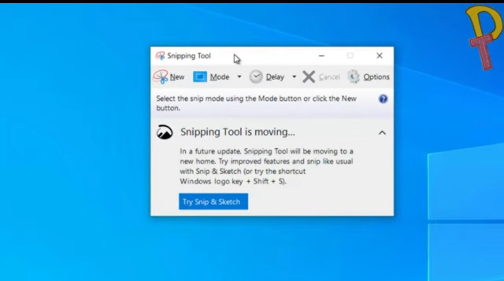The image size is (504, 281).
Task: Minimize the Snipping Tool window
Action: (x=322, y=55)
